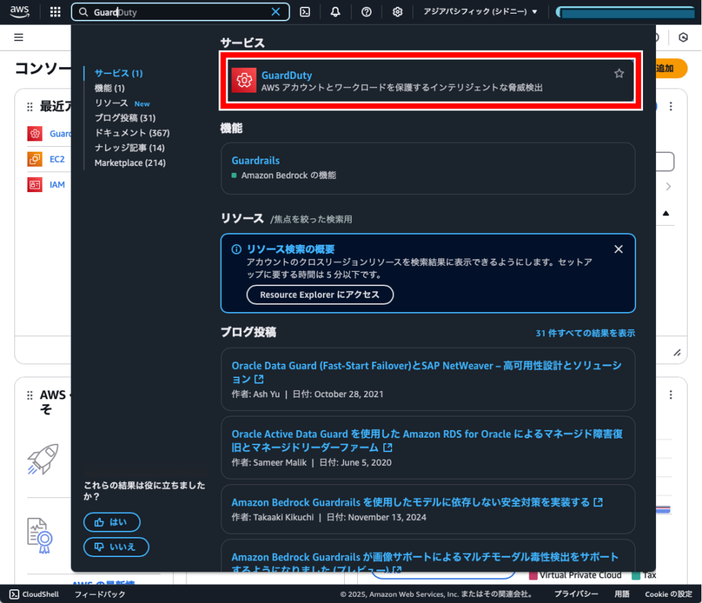Select the ドキュメント (367) filter

[132, 133]
